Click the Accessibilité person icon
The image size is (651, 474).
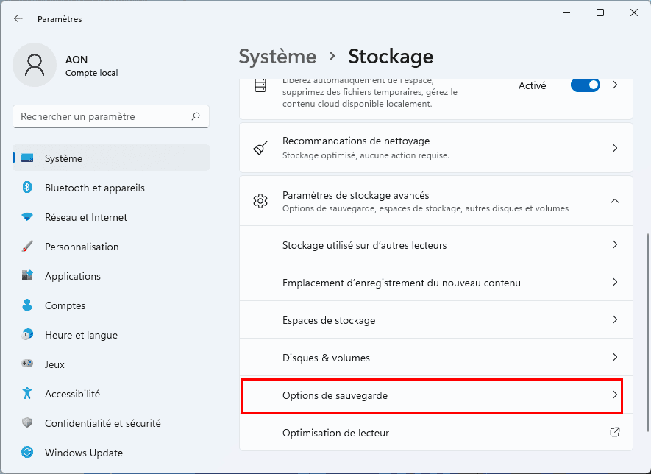(x=27, y=394)
